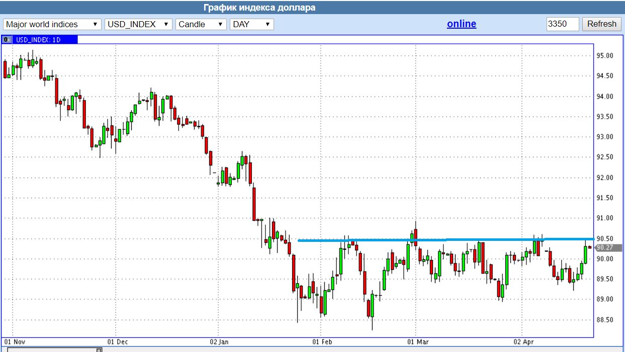
Task: Select the USD_INDEX: 1D chart tab
Action: point(45,39)
